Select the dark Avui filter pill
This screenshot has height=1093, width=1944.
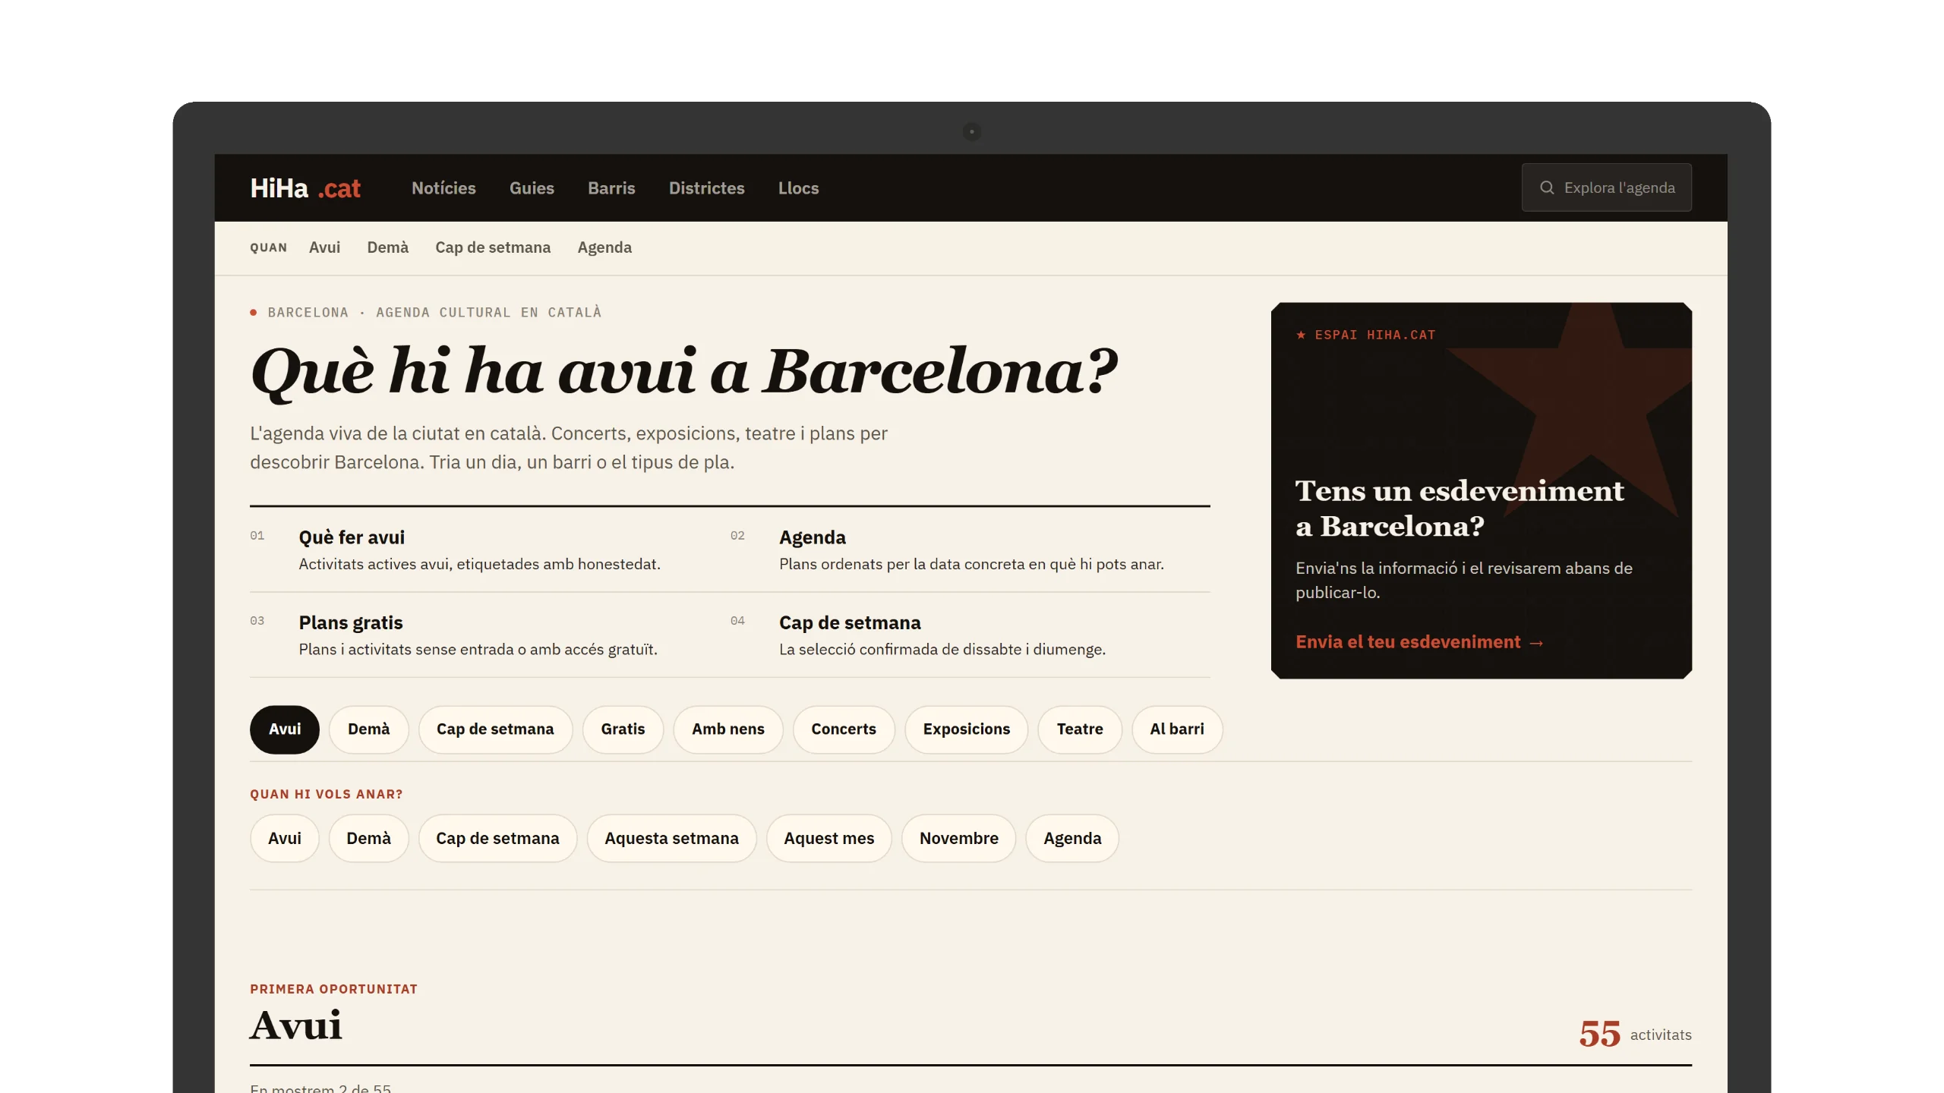pos(285,729)
